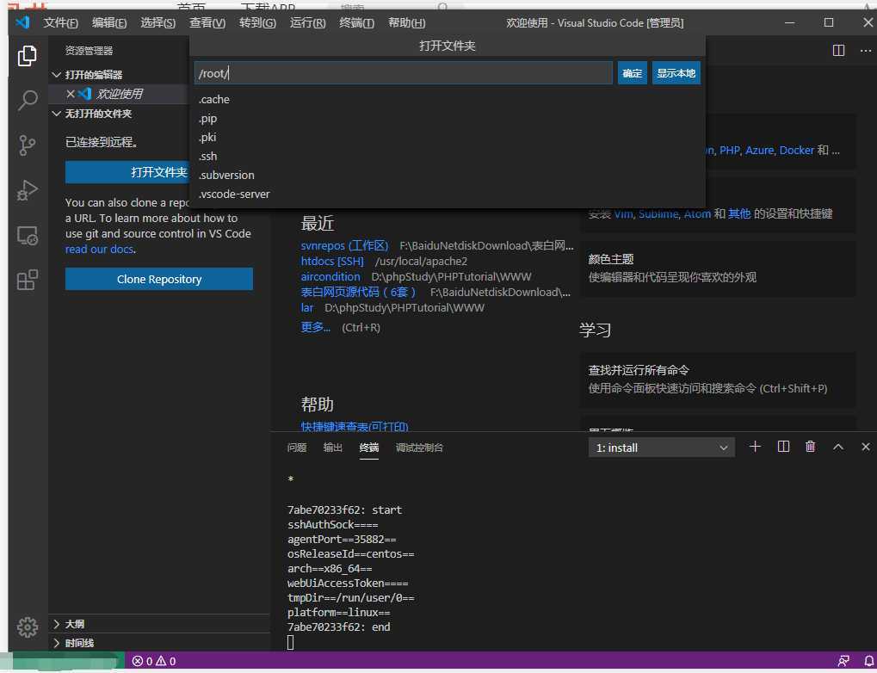Open the Terminal menu
Viewport: 877px width, 673px height.
coord(356,23)
